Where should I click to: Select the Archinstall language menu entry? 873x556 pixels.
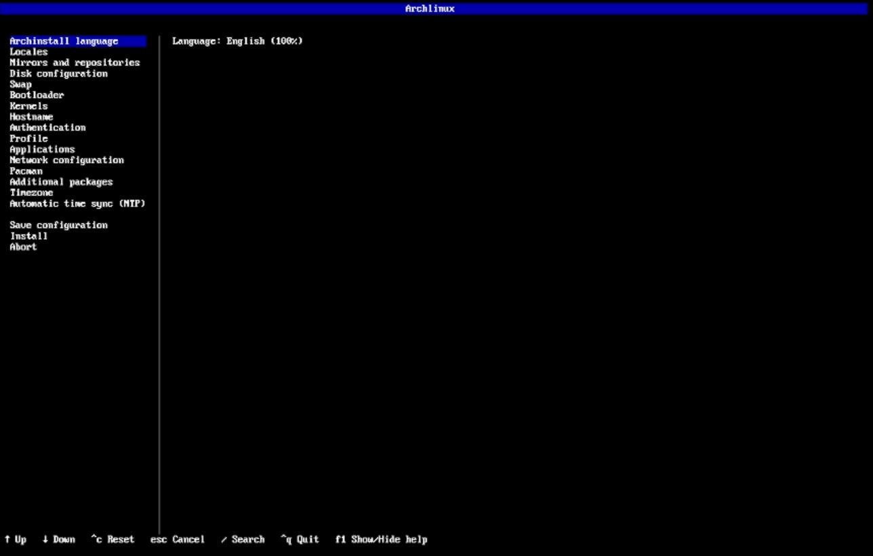pyautogui.click(x=78, y=41)
